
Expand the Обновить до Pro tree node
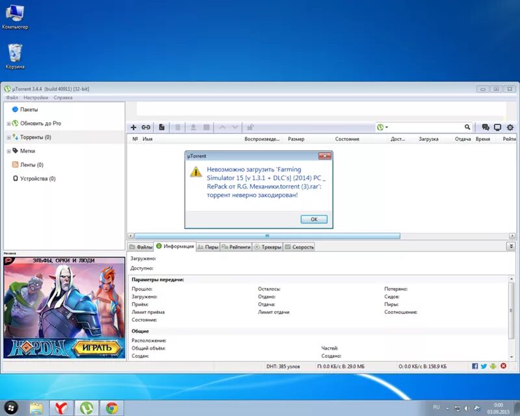[8, 123]
